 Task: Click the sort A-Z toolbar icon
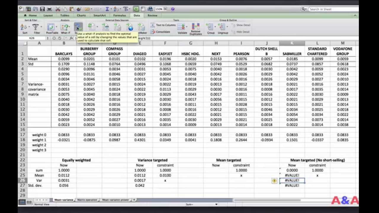click(116, 9)
